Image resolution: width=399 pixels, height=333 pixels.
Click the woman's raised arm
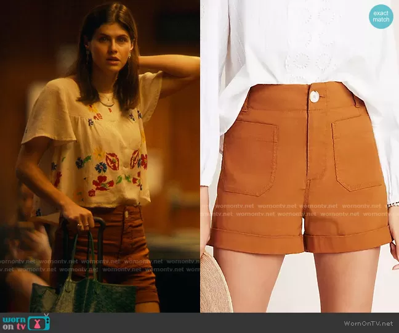pos(175,68)
